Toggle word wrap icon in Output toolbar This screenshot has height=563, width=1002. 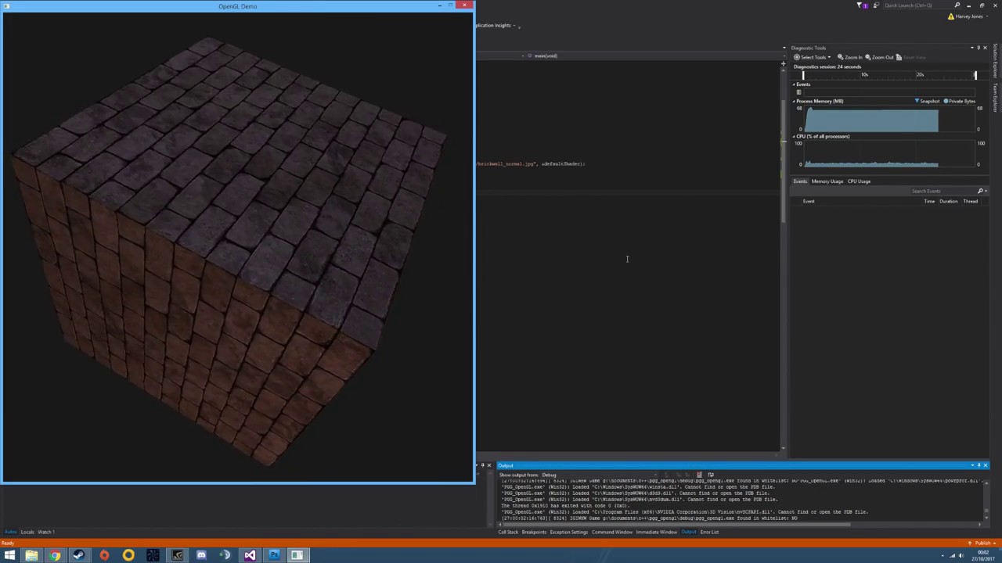tap(711, 475)
